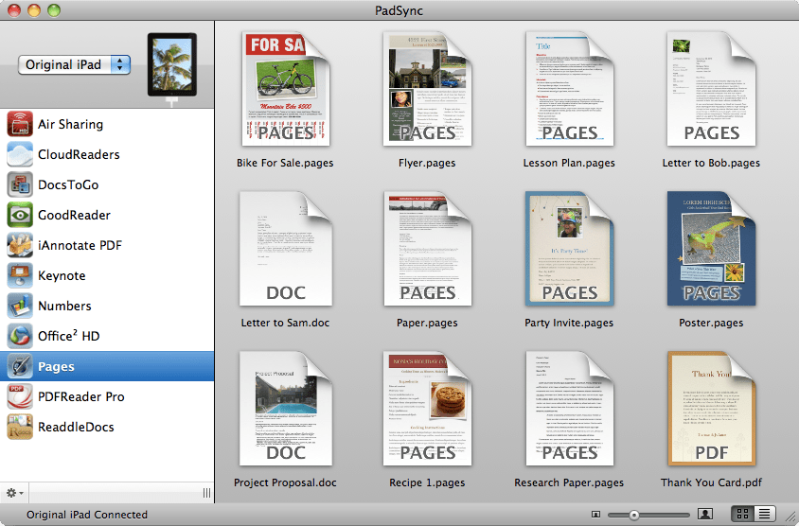The image size is (799, 526).
Task: Choose highlighted Pages label in sidebar
Action: click(56, 367)
